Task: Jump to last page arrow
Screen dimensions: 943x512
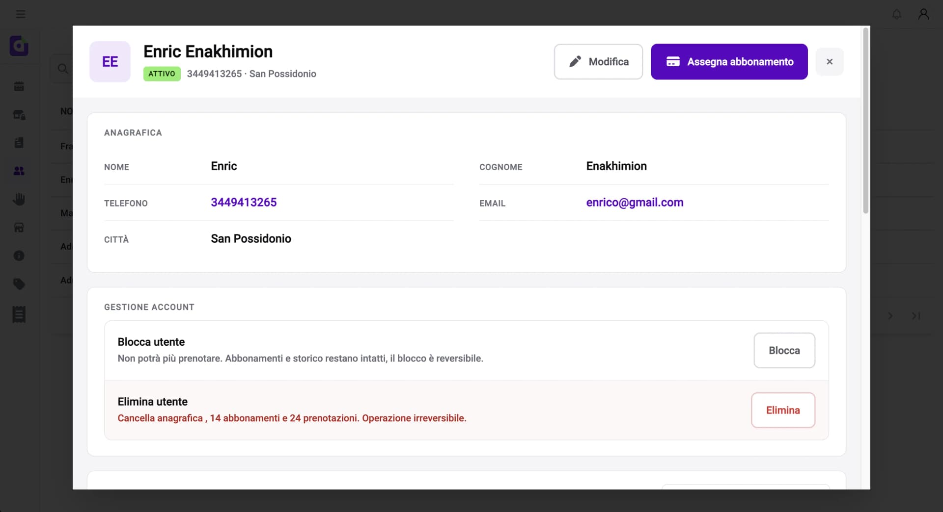Action: pyautogui.click(x=916, y=316)
